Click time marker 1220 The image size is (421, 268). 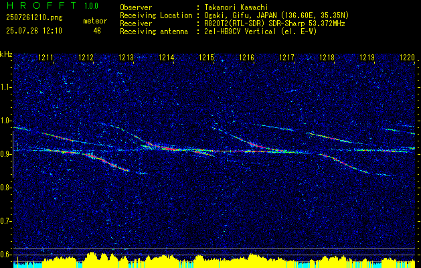pyautogui.click(x=408, y=57)
